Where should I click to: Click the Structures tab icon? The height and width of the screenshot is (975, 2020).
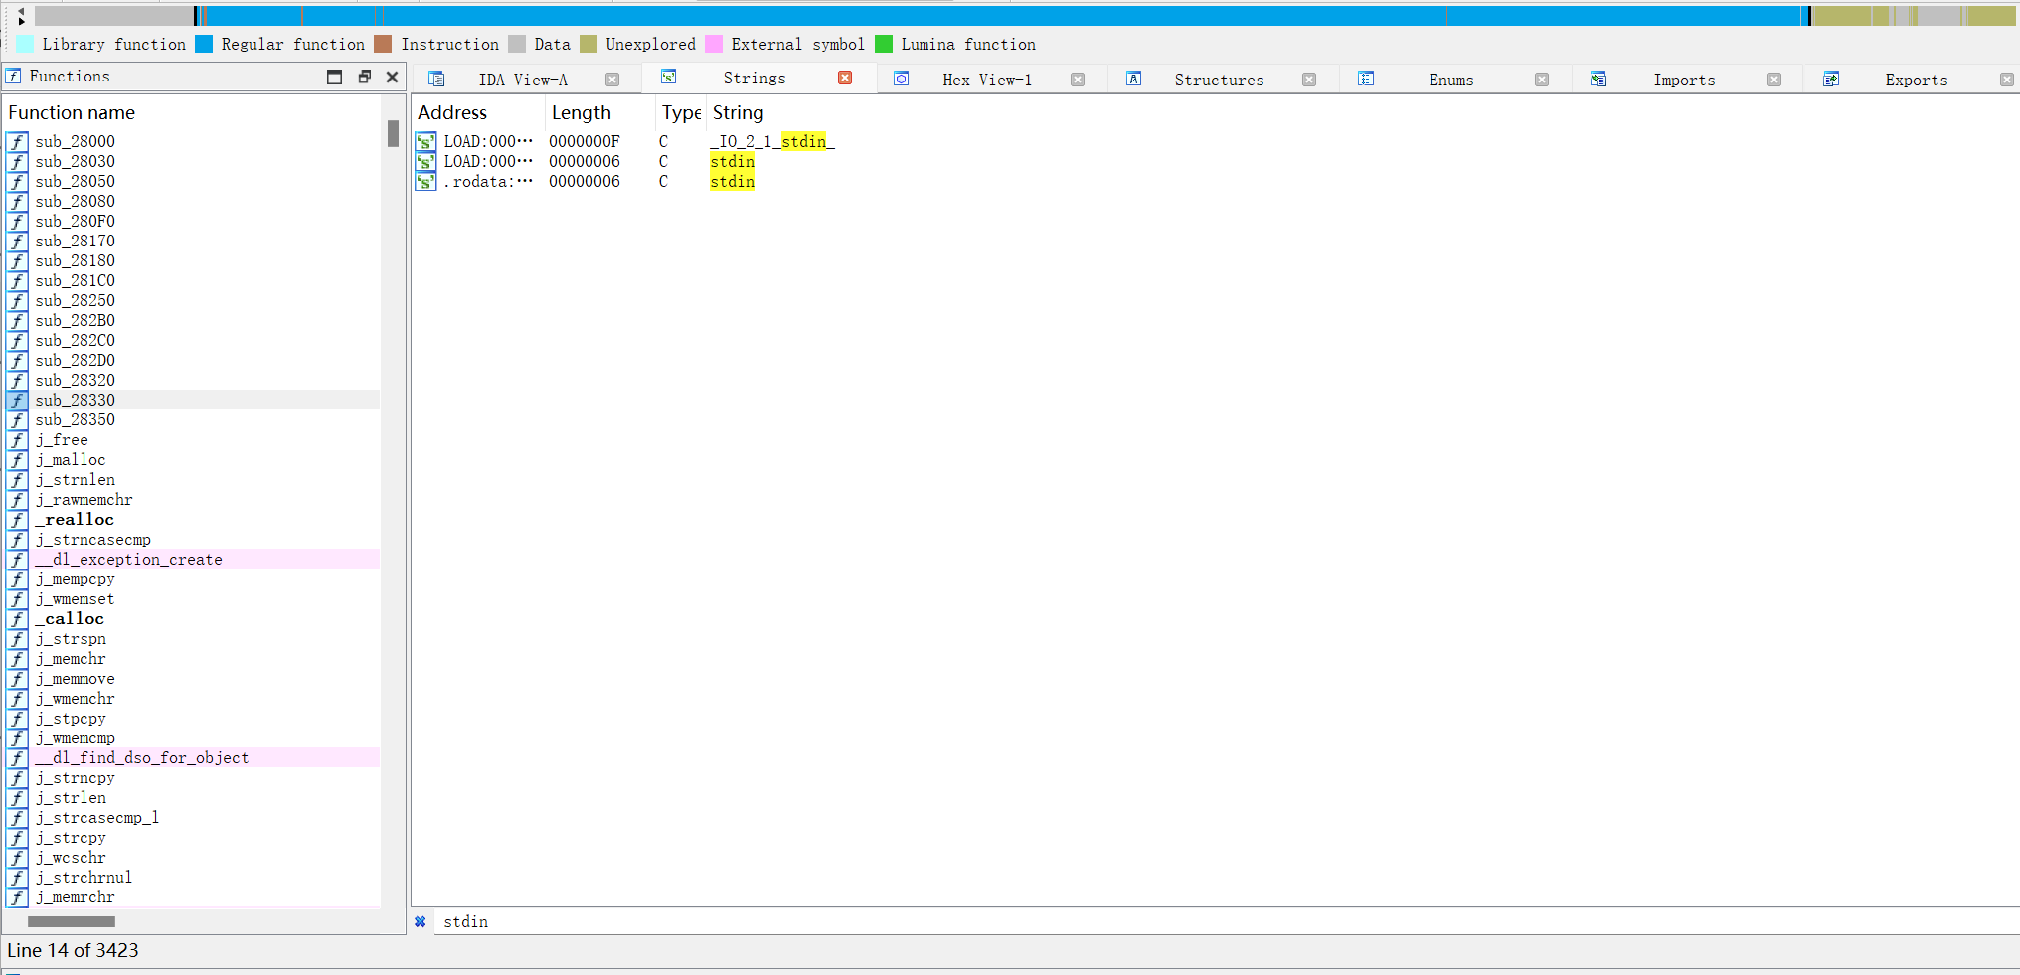coord(1133,79)
